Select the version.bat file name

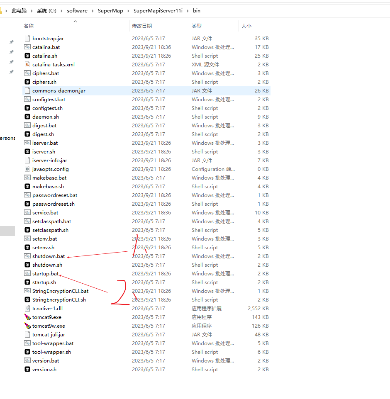coord(46,361)
